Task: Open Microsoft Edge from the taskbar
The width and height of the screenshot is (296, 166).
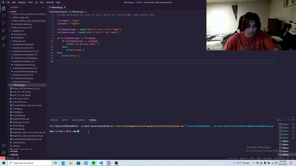Action: 63,163
